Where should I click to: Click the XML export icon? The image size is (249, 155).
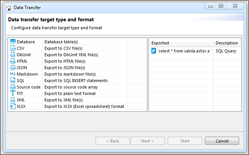tap(13, 100)
